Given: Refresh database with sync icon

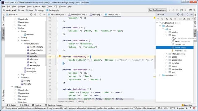Looking at the screenshot, I should tap(167, 19).
